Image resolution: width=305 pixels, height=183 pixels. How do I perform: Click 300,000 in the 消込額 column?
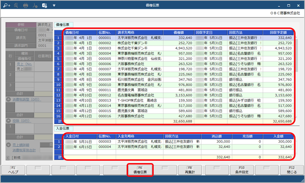[x=217, y=142]
